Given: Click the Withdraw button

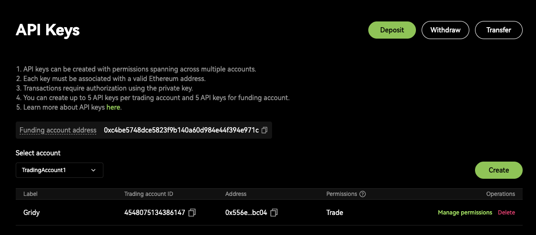Looking at the screenshot, I should (x=445, y=30).
